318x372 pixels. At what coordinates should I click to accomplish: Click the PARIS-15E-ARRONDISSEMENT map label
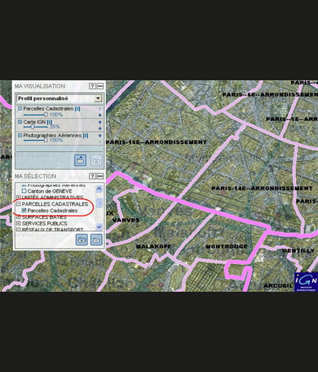156,142
